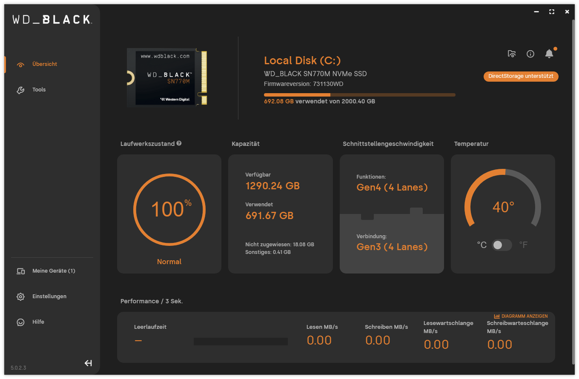The image size is (579, 379).
Task: Click the Lesewartschlange MB/s 0.00 value
Action: (x=436, y=345)
